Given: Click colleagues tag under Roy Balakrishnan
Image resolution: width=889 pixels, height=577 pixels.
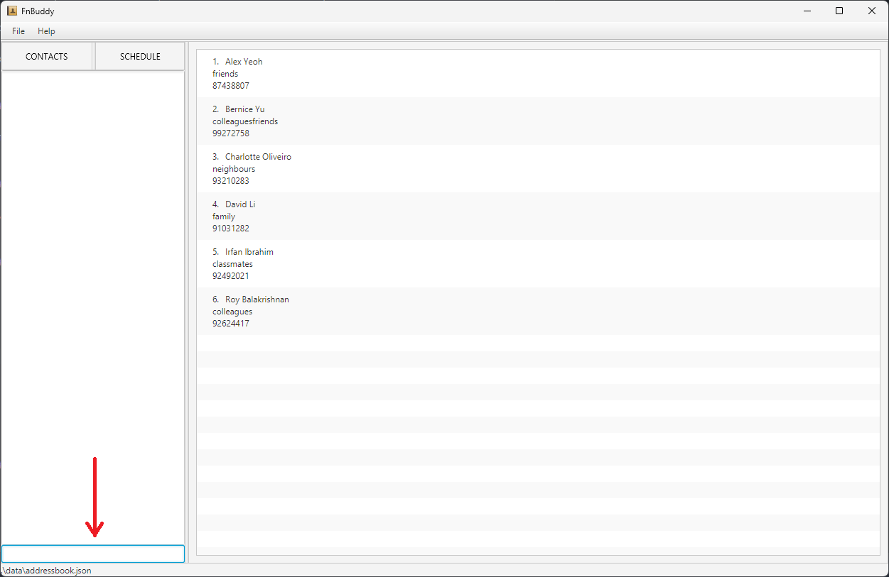Looking at the screenshot, I should [232, 312].
